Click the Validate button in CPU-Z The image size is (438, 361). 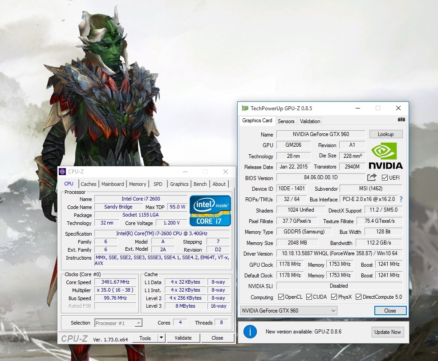pos(183,338)
